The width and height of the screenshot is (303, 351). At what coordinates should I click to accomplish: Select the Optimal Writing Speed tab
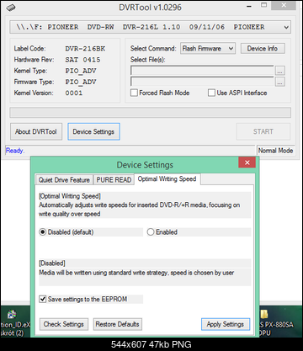point(167,179)
